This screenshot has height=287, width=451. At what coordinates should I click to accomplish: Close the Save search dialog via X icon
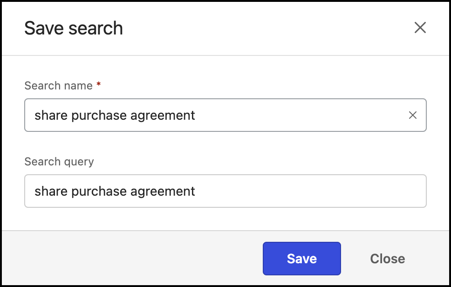[x=420, y=28]
